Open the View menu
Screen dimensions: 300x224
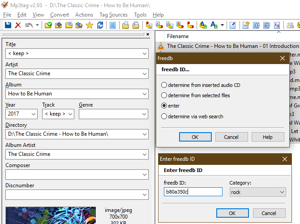click(38, 15)
